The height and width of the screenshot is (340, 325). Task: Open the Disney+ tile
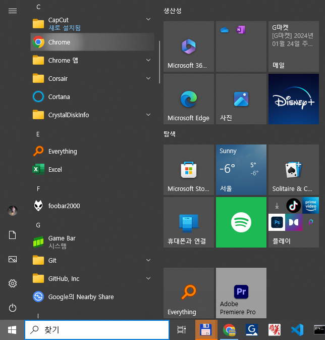pyautogui.click(x=294, y=99)
